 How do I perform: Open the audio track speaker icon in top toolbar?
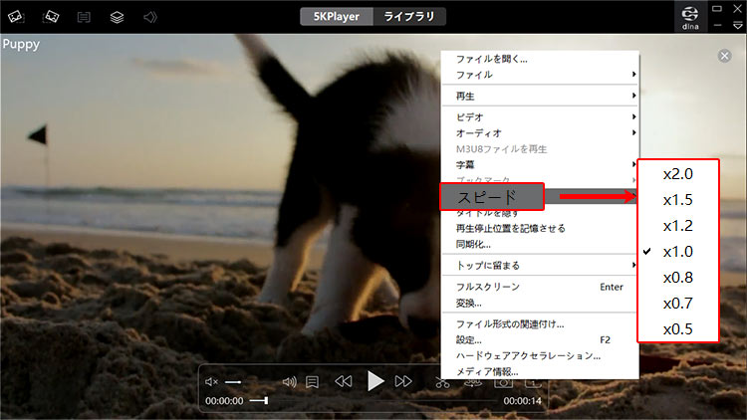pyautogui.click(x=150, y=17)
